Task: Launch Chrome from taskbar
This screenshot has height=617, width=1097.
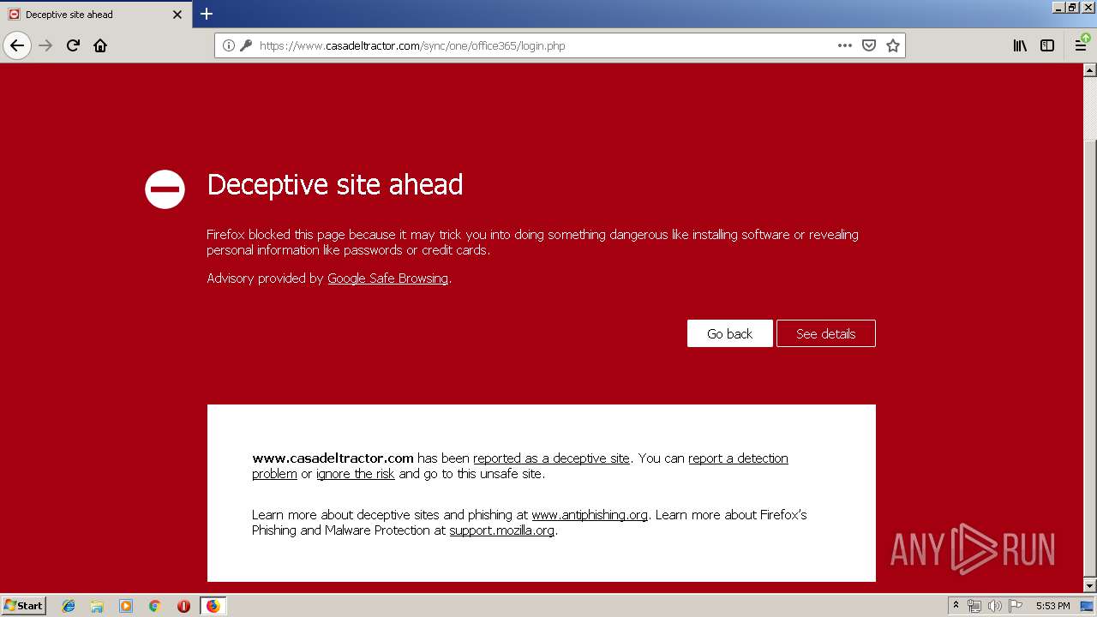Action: click(x=155, y=606)
